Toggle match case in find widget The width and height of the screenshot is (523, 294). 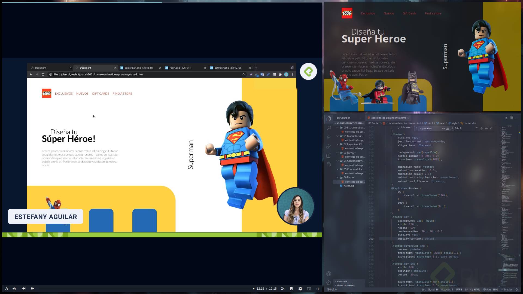(x=443, y=128)
